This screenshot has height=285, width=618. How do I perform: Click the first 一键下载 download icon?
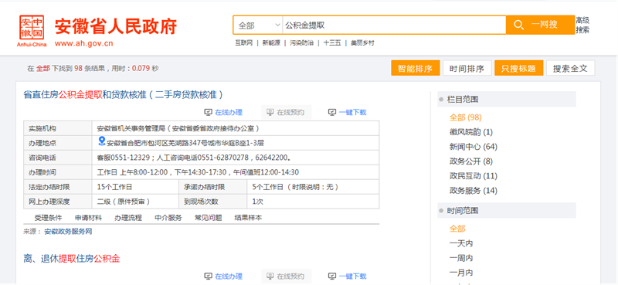[x=332, y=112]
